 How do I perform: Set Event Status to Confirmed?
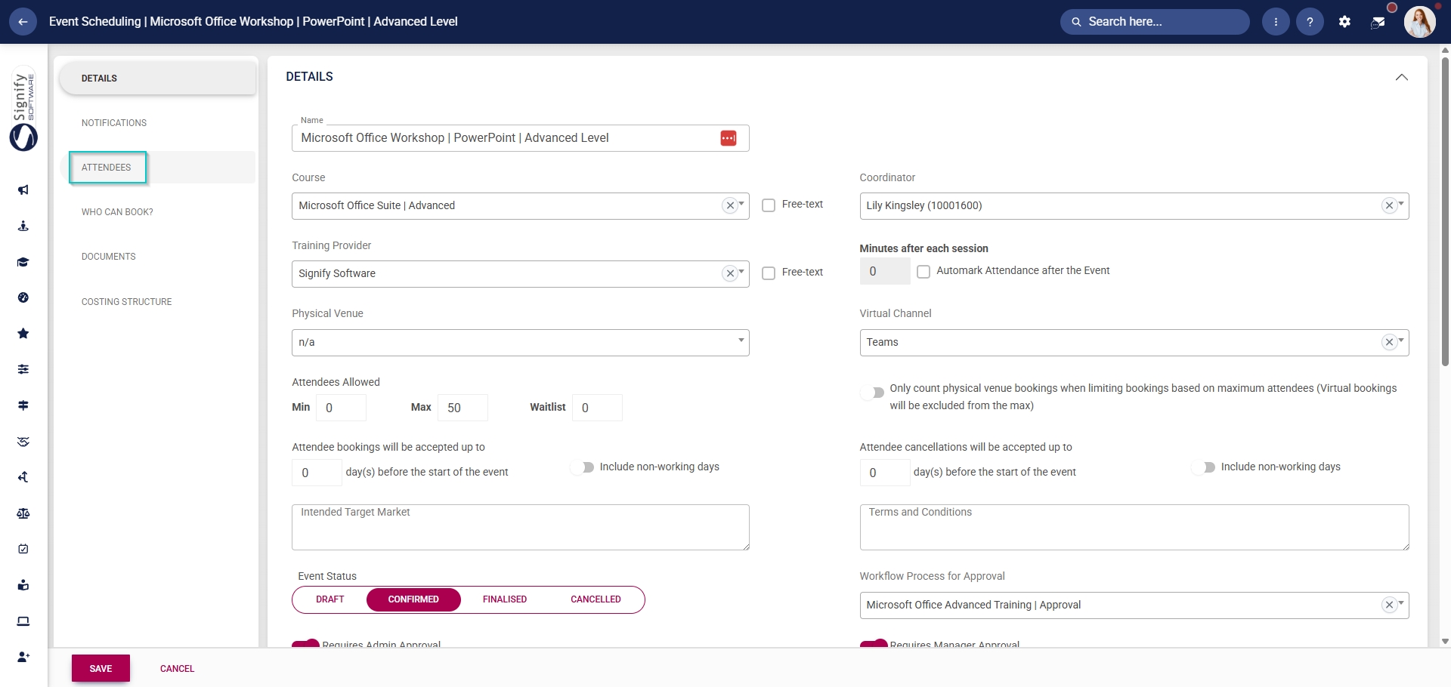click(413, 599)
